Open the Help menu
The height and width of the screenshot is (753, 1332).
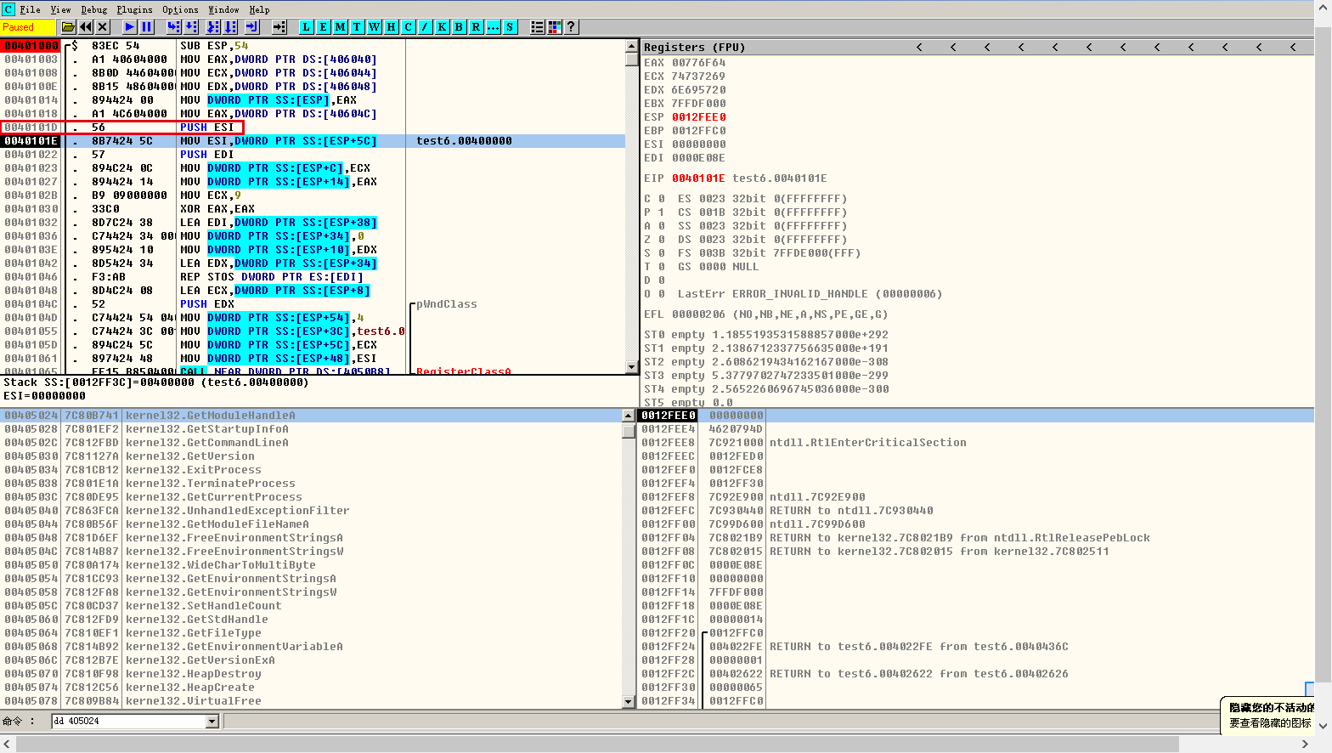click(x=259, y=10)
